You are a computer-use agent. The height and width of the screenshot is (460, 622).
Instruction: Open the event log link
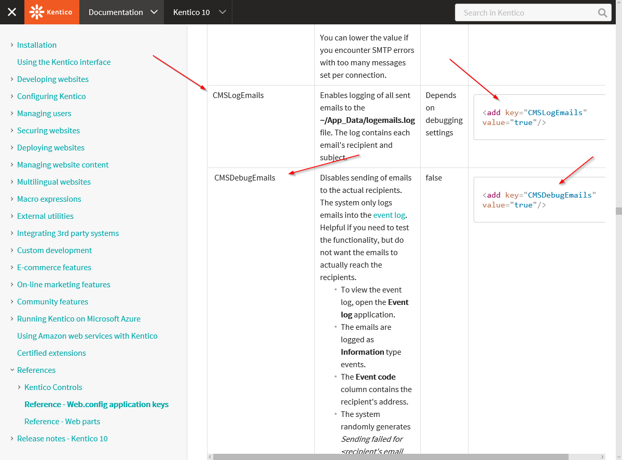click(389, 215)
